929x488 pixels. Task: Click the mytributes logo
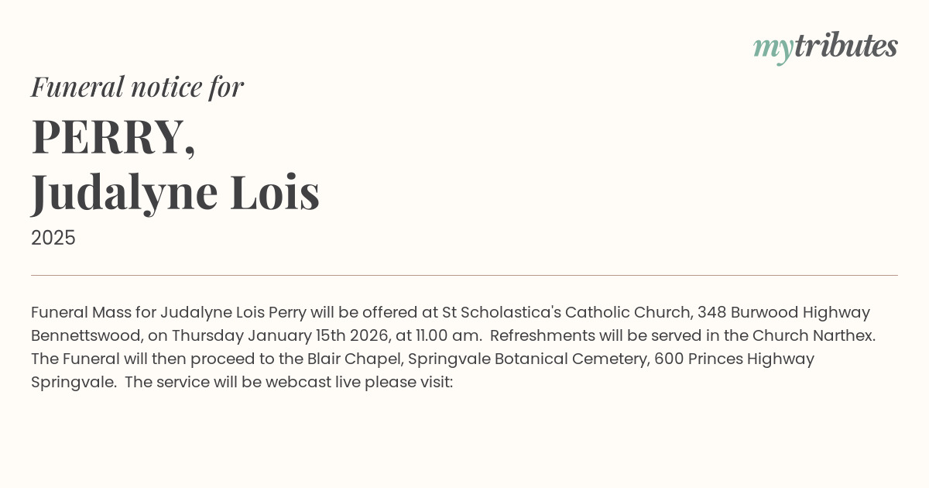[825, 47]
